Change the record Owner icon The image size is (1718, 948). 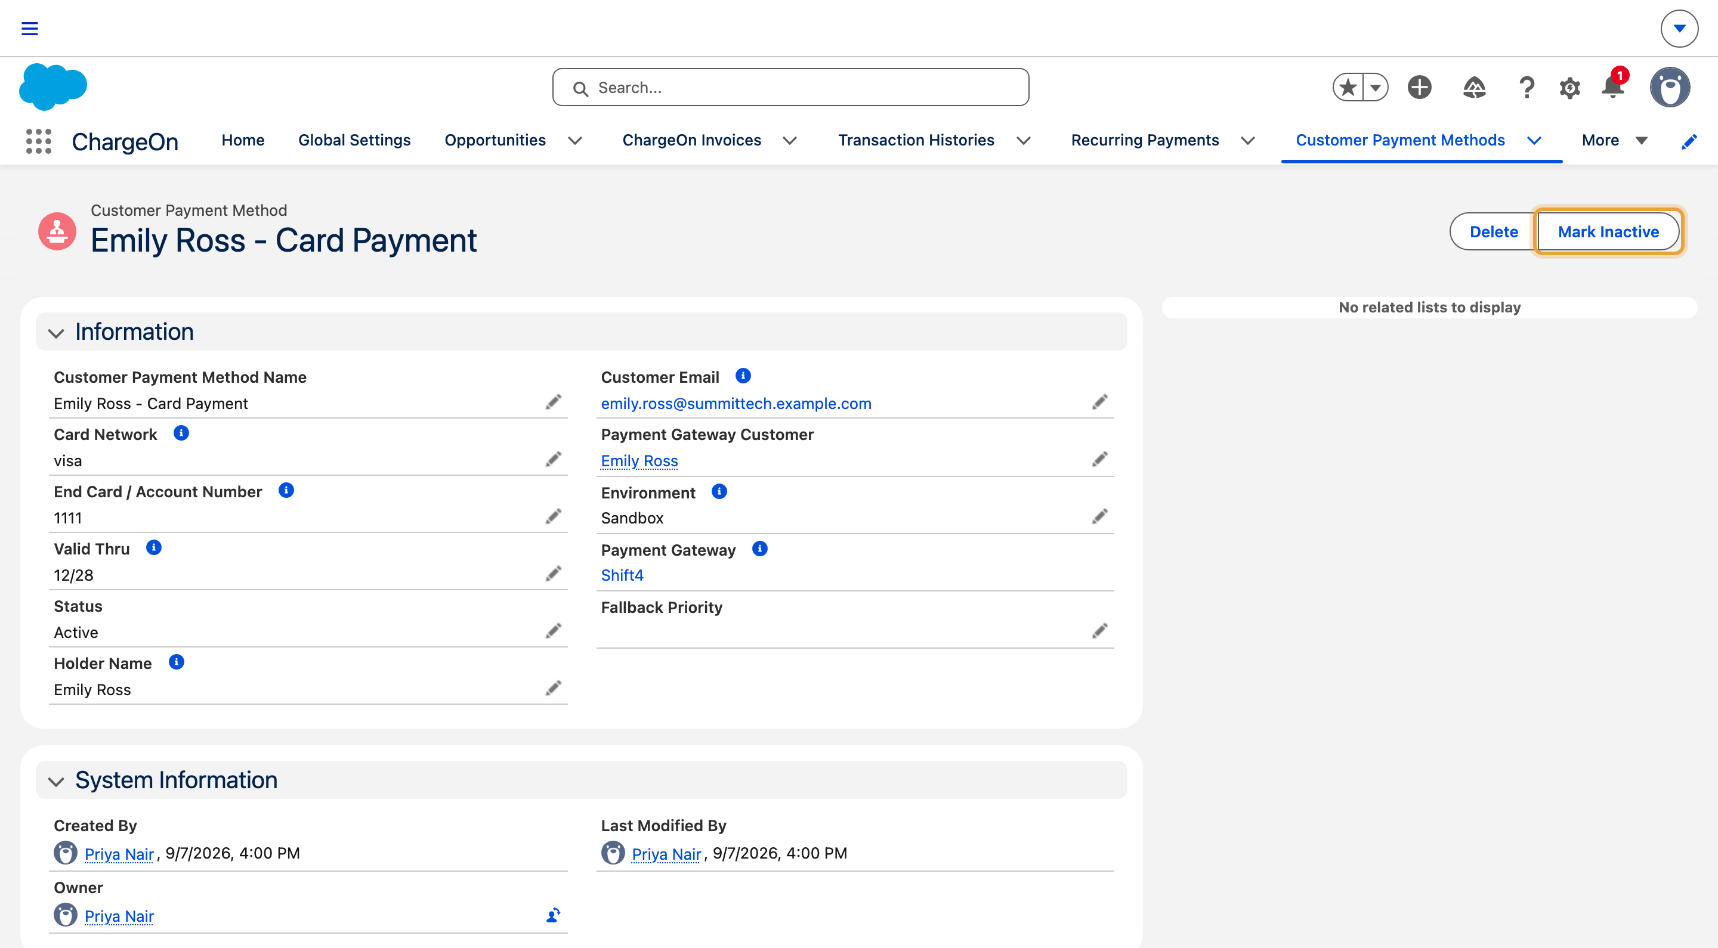553,915
